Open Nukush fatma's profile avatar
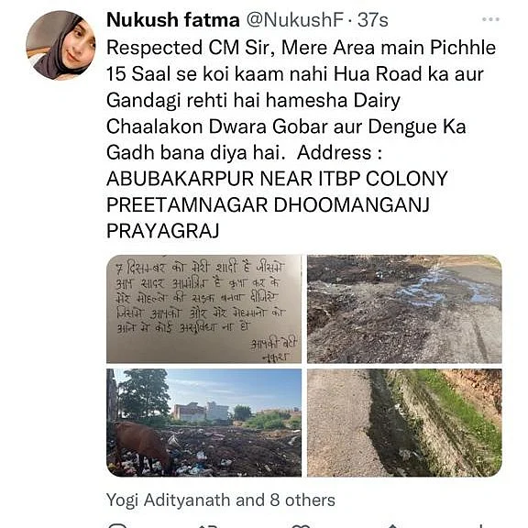 60,45
